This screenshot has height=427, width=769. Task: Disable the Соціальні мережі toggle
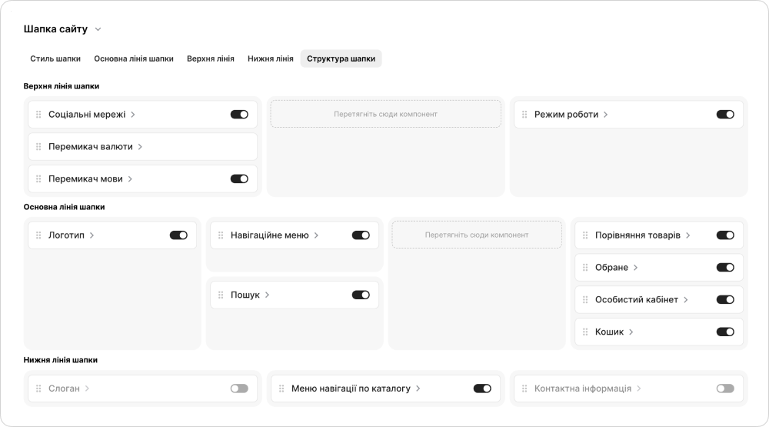coord(239,115)
